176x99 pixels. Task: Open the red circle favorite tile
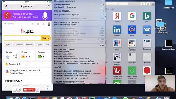click(x=147, y=70)
